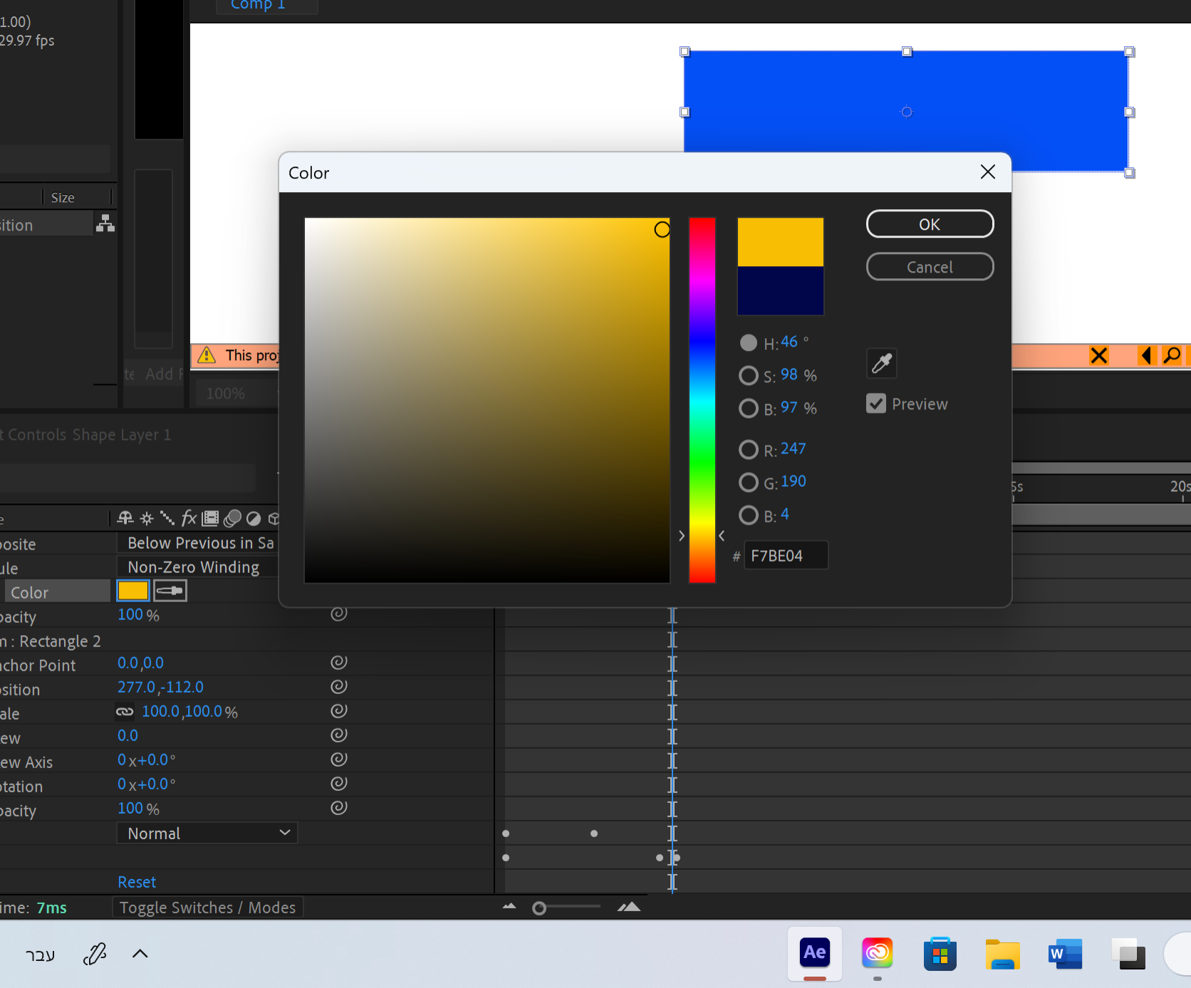Switch to the Comp 1 tab

(x=256, y=5)
